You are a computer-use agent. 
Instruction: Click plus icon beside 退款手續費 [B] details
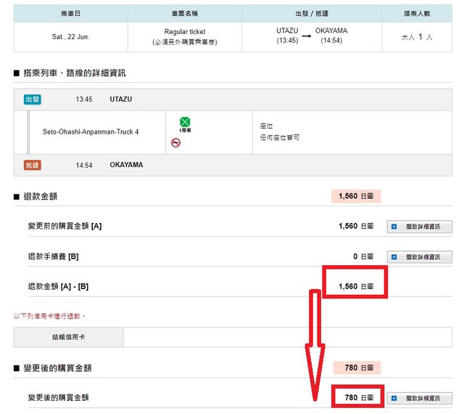click(394, 257)
